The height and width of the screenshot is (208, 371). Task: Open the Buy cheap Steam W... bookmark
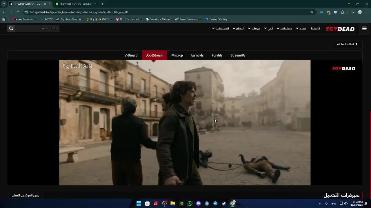pyautogui.click(x=70, y=19)
